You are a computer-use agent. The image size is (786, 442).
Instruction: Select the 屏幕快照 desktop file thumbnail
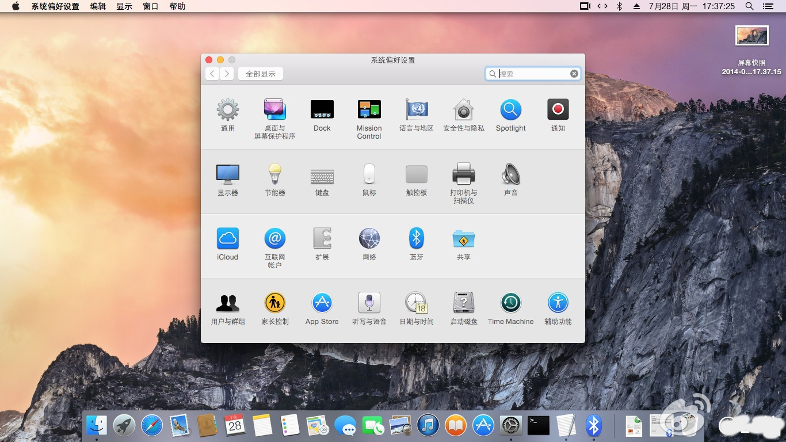click(751, 36)
